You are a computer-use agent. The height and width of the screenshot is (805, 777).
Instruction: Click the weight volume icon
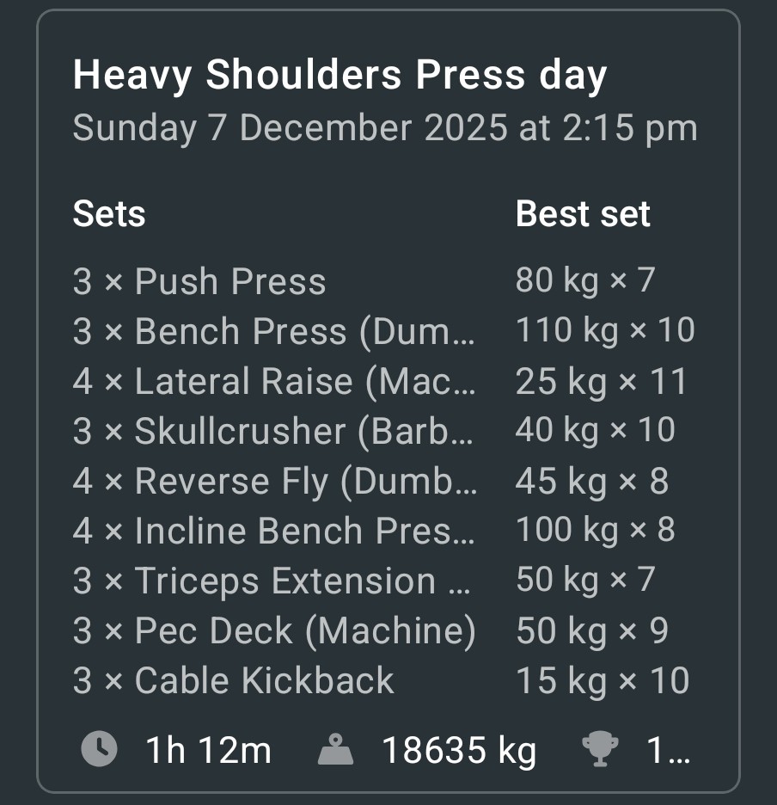(x=336, y=751)
